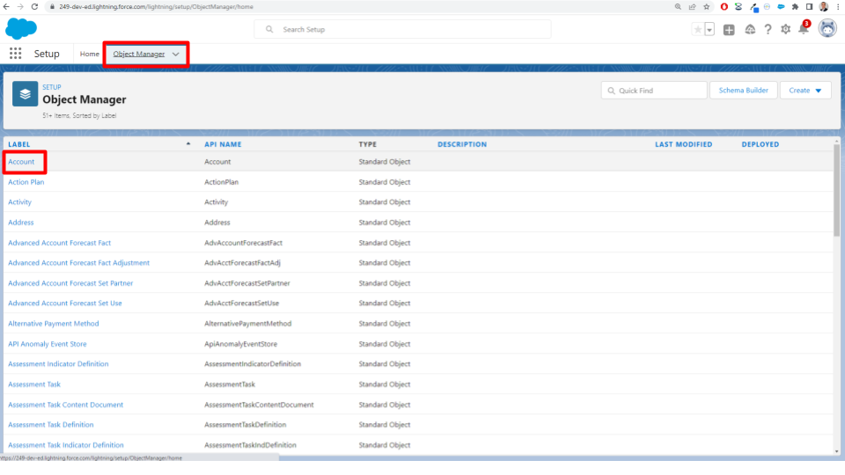
Task: Click the Setup breadcrumb text
Action: [52, 87]
